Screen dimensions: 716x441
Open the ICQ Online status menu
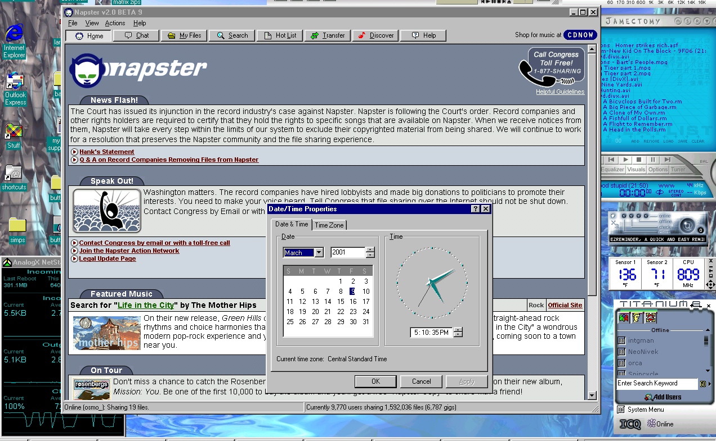pyautogui.click(x=660, y=424)
